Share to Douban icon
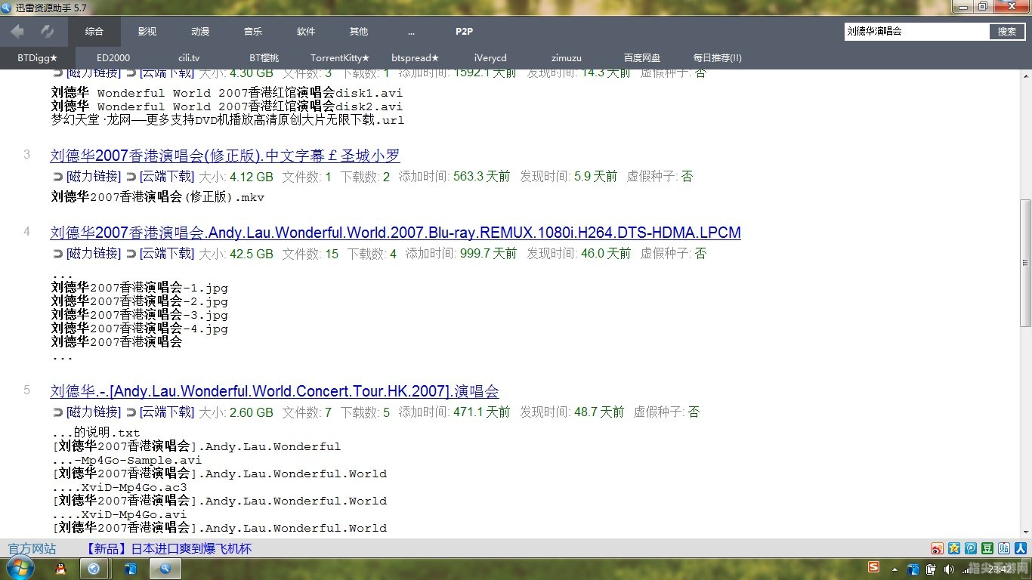Image resolution: width=1032 pixels, height=580 pixels. [x=987, y=549]
